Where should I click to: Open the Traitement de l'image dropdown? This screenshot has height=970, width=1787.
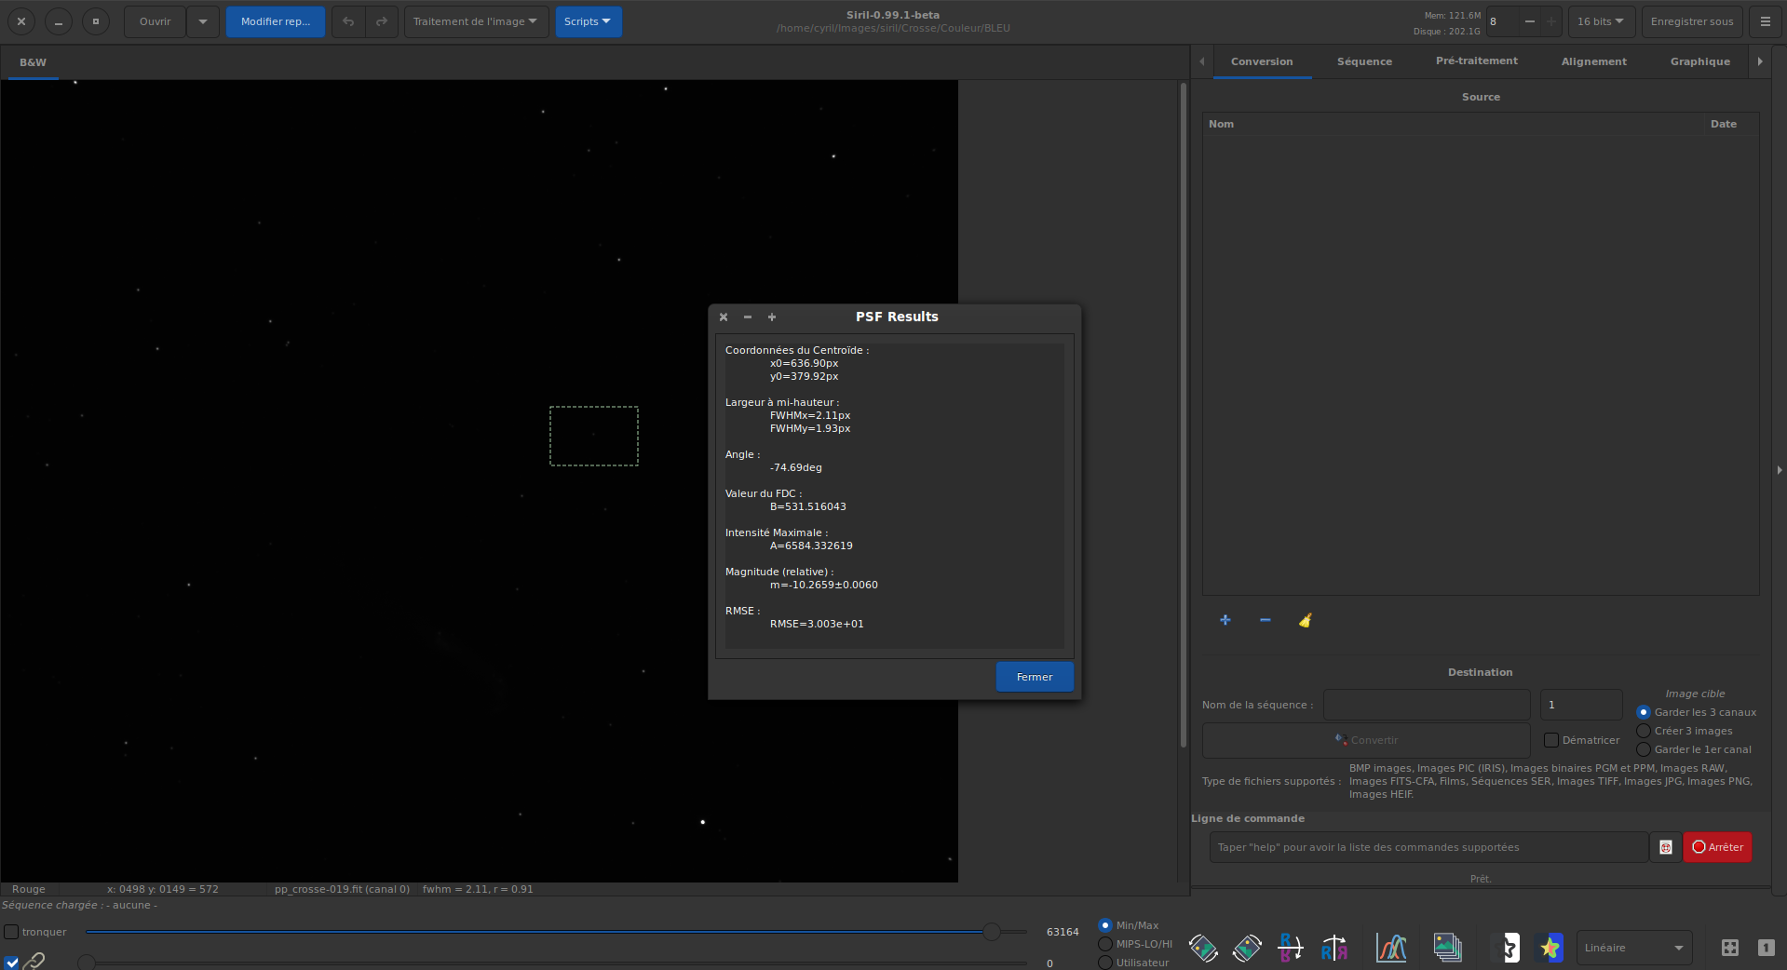coord(475,21)
